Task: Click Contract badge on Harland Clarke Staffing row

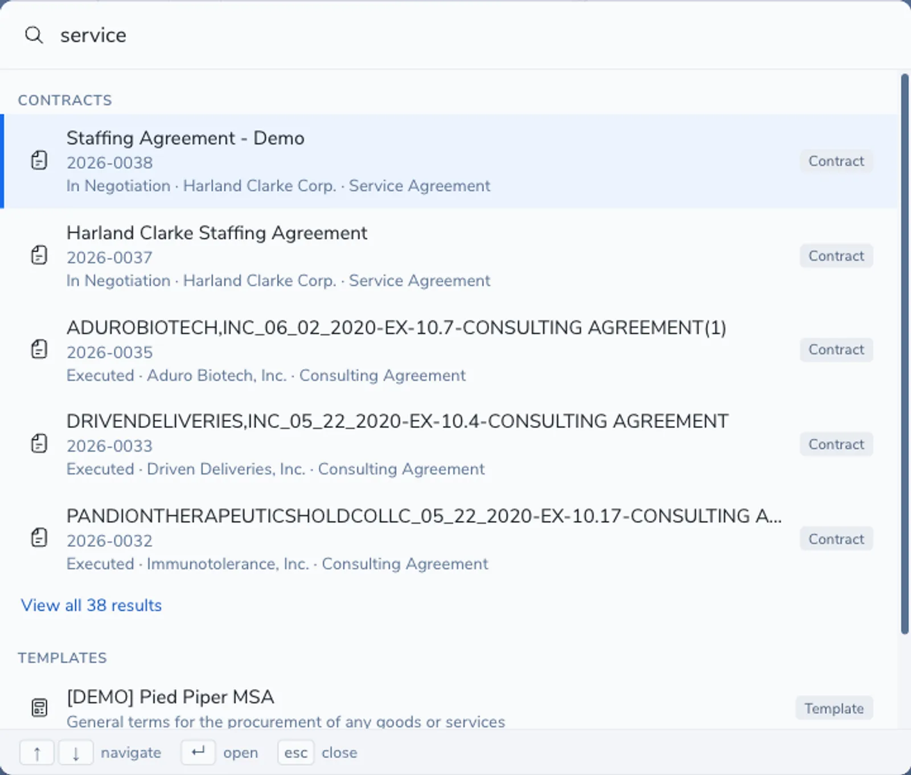Action: click(x=836, y=256)
